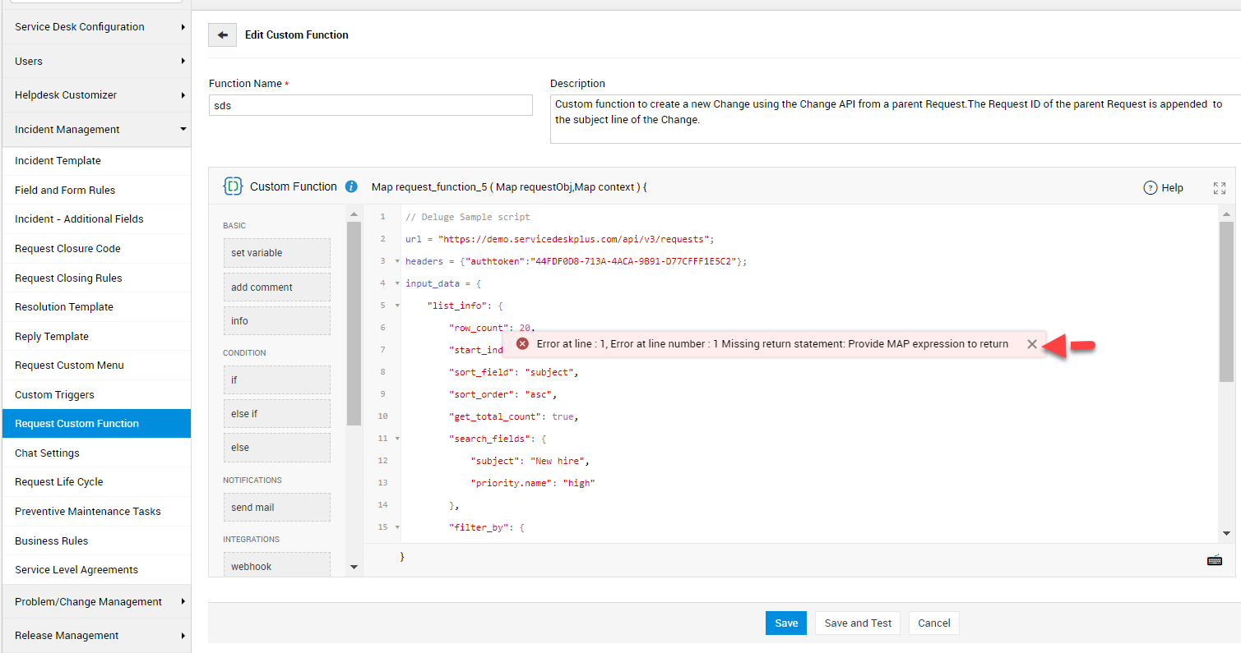The width and height of the screenshot is (1241, 653).
Task: Collapse the input_data block at line 4
Action: pyautogui.click(x=397, y=283)
